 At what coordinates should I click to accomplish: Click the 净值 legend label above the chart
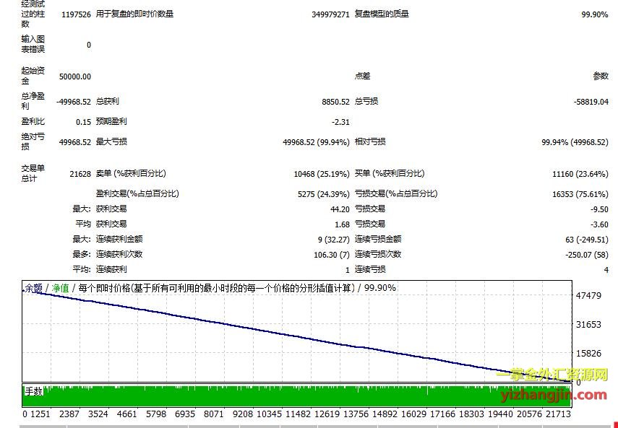click(x=60, y=288)
